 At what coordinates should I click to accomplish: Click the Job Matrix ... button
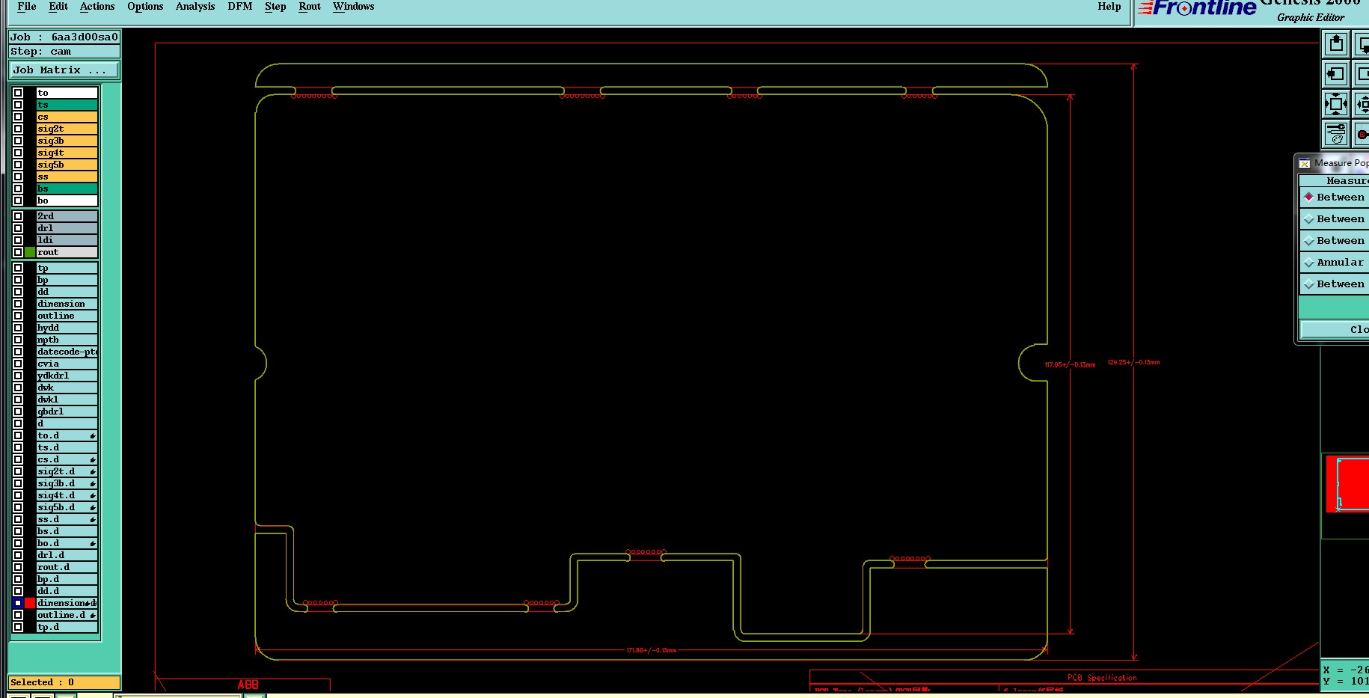tap(64, 70)
